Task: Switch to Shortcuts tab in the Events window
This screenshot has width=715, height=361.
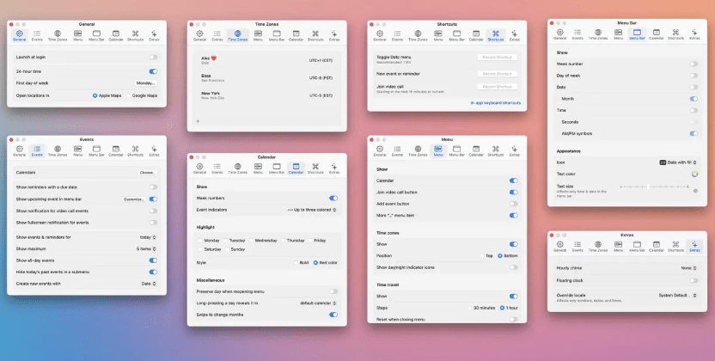Action: 135,151
